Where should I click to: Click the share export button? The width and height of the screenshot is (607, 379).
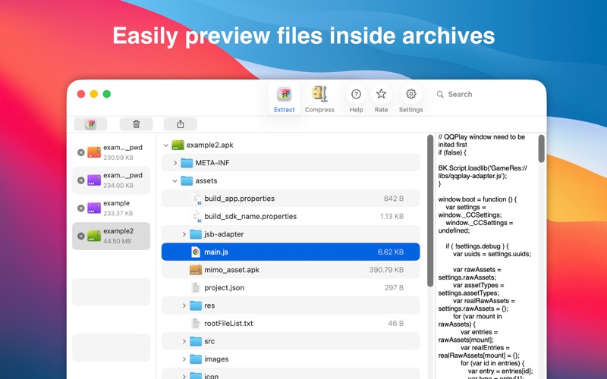[x=181, y=124]
